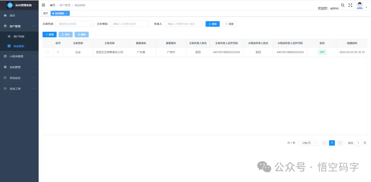The width and height of the screenshot is (371, 182).
Task: Click the 系统管理 gear icon
Action: tap(5, 67)
